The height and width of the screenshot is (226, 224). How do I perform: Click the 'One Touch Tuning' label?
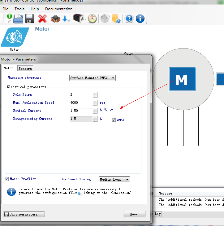coord(76,179)
